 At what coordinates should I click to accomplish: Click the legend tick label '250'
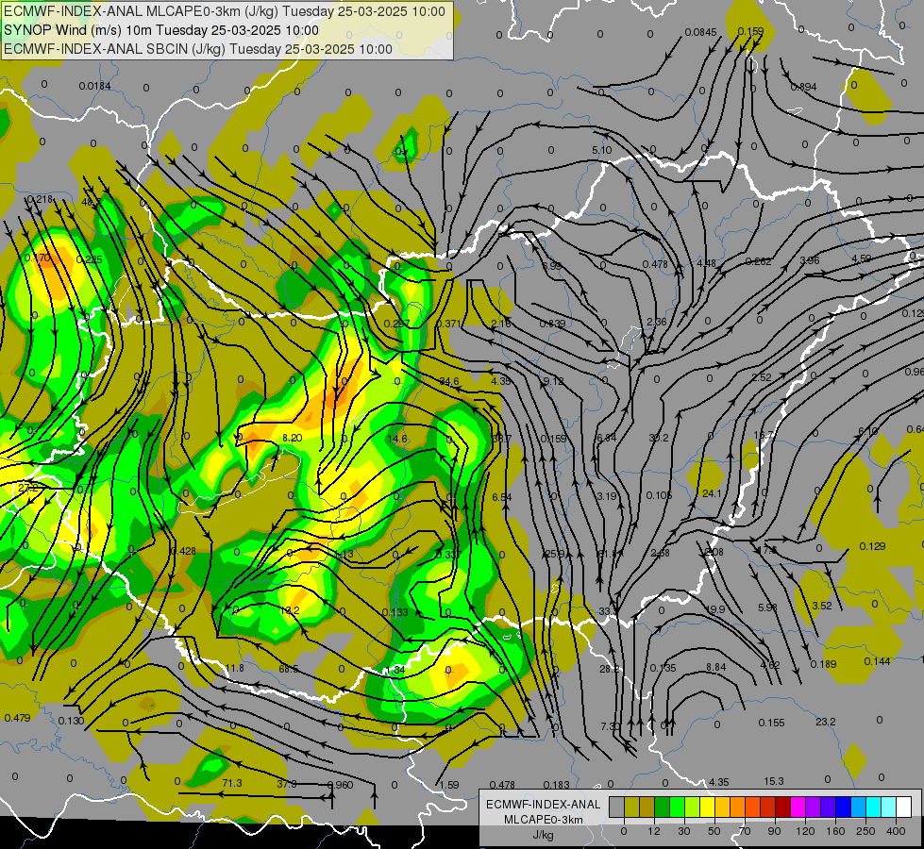click(865, 831)
